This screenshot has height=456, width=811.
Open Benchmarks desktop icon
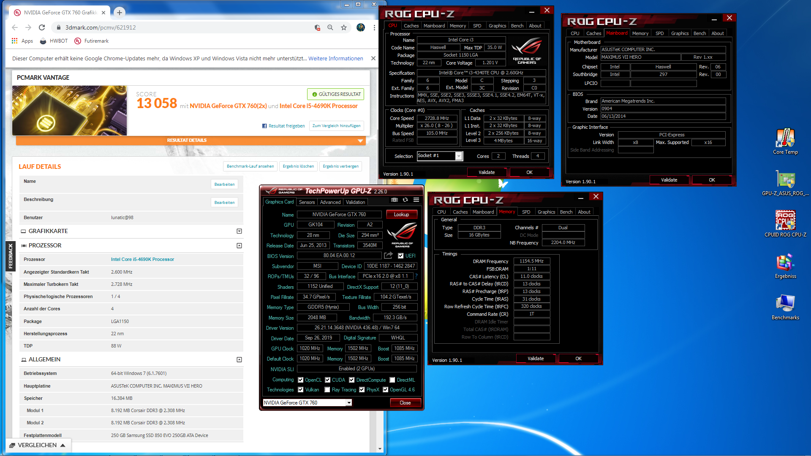pyautogui.click(x=785, y=307)
